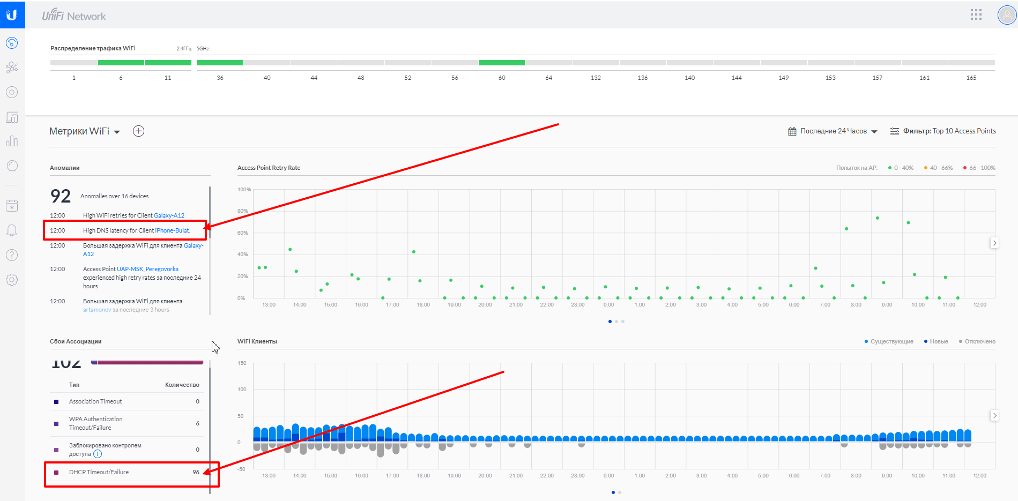The height and width of the screenshot is (501, 1018).
Task: Click the apps grid icon
Action: click(x=976, y=15)
